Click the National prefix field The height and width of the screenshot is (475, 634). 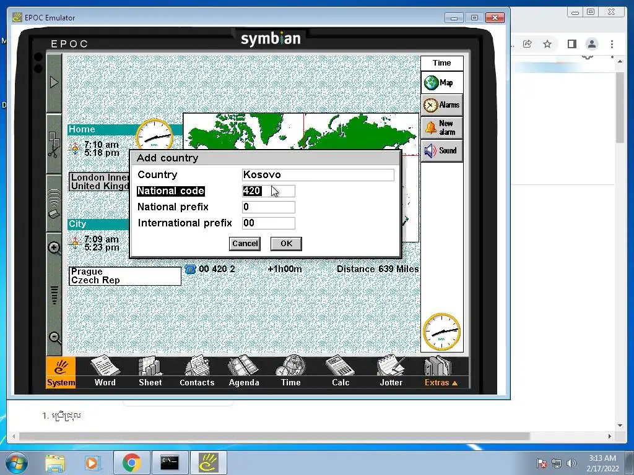(269, 207)
